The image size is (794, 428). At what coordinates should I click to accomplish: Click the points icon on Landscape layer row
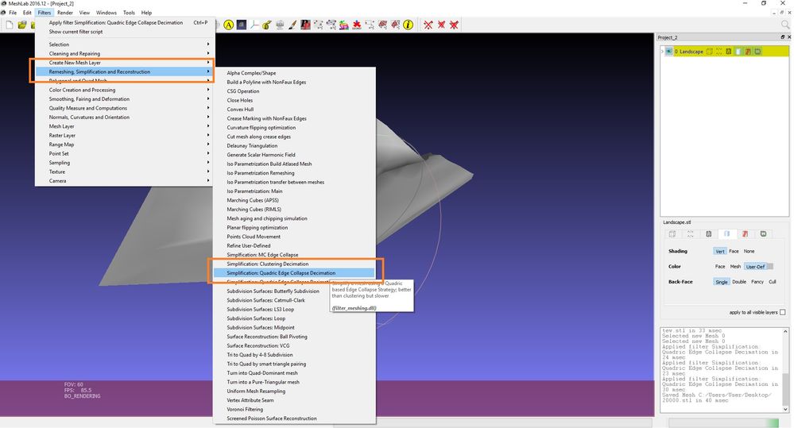(719, 52)
